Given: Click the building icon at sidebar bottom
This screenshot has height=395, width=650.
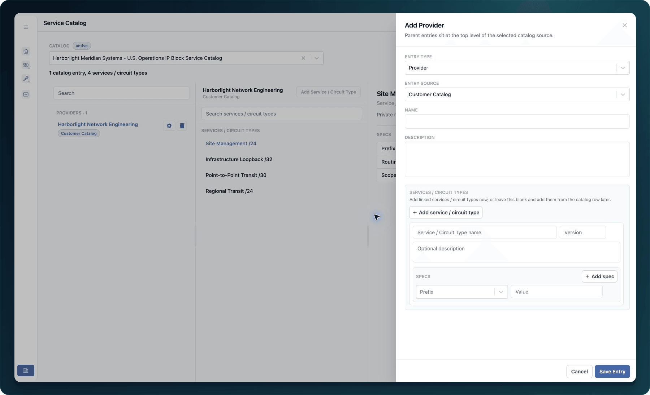Looking at the screenshot, I should click(26, 370).
